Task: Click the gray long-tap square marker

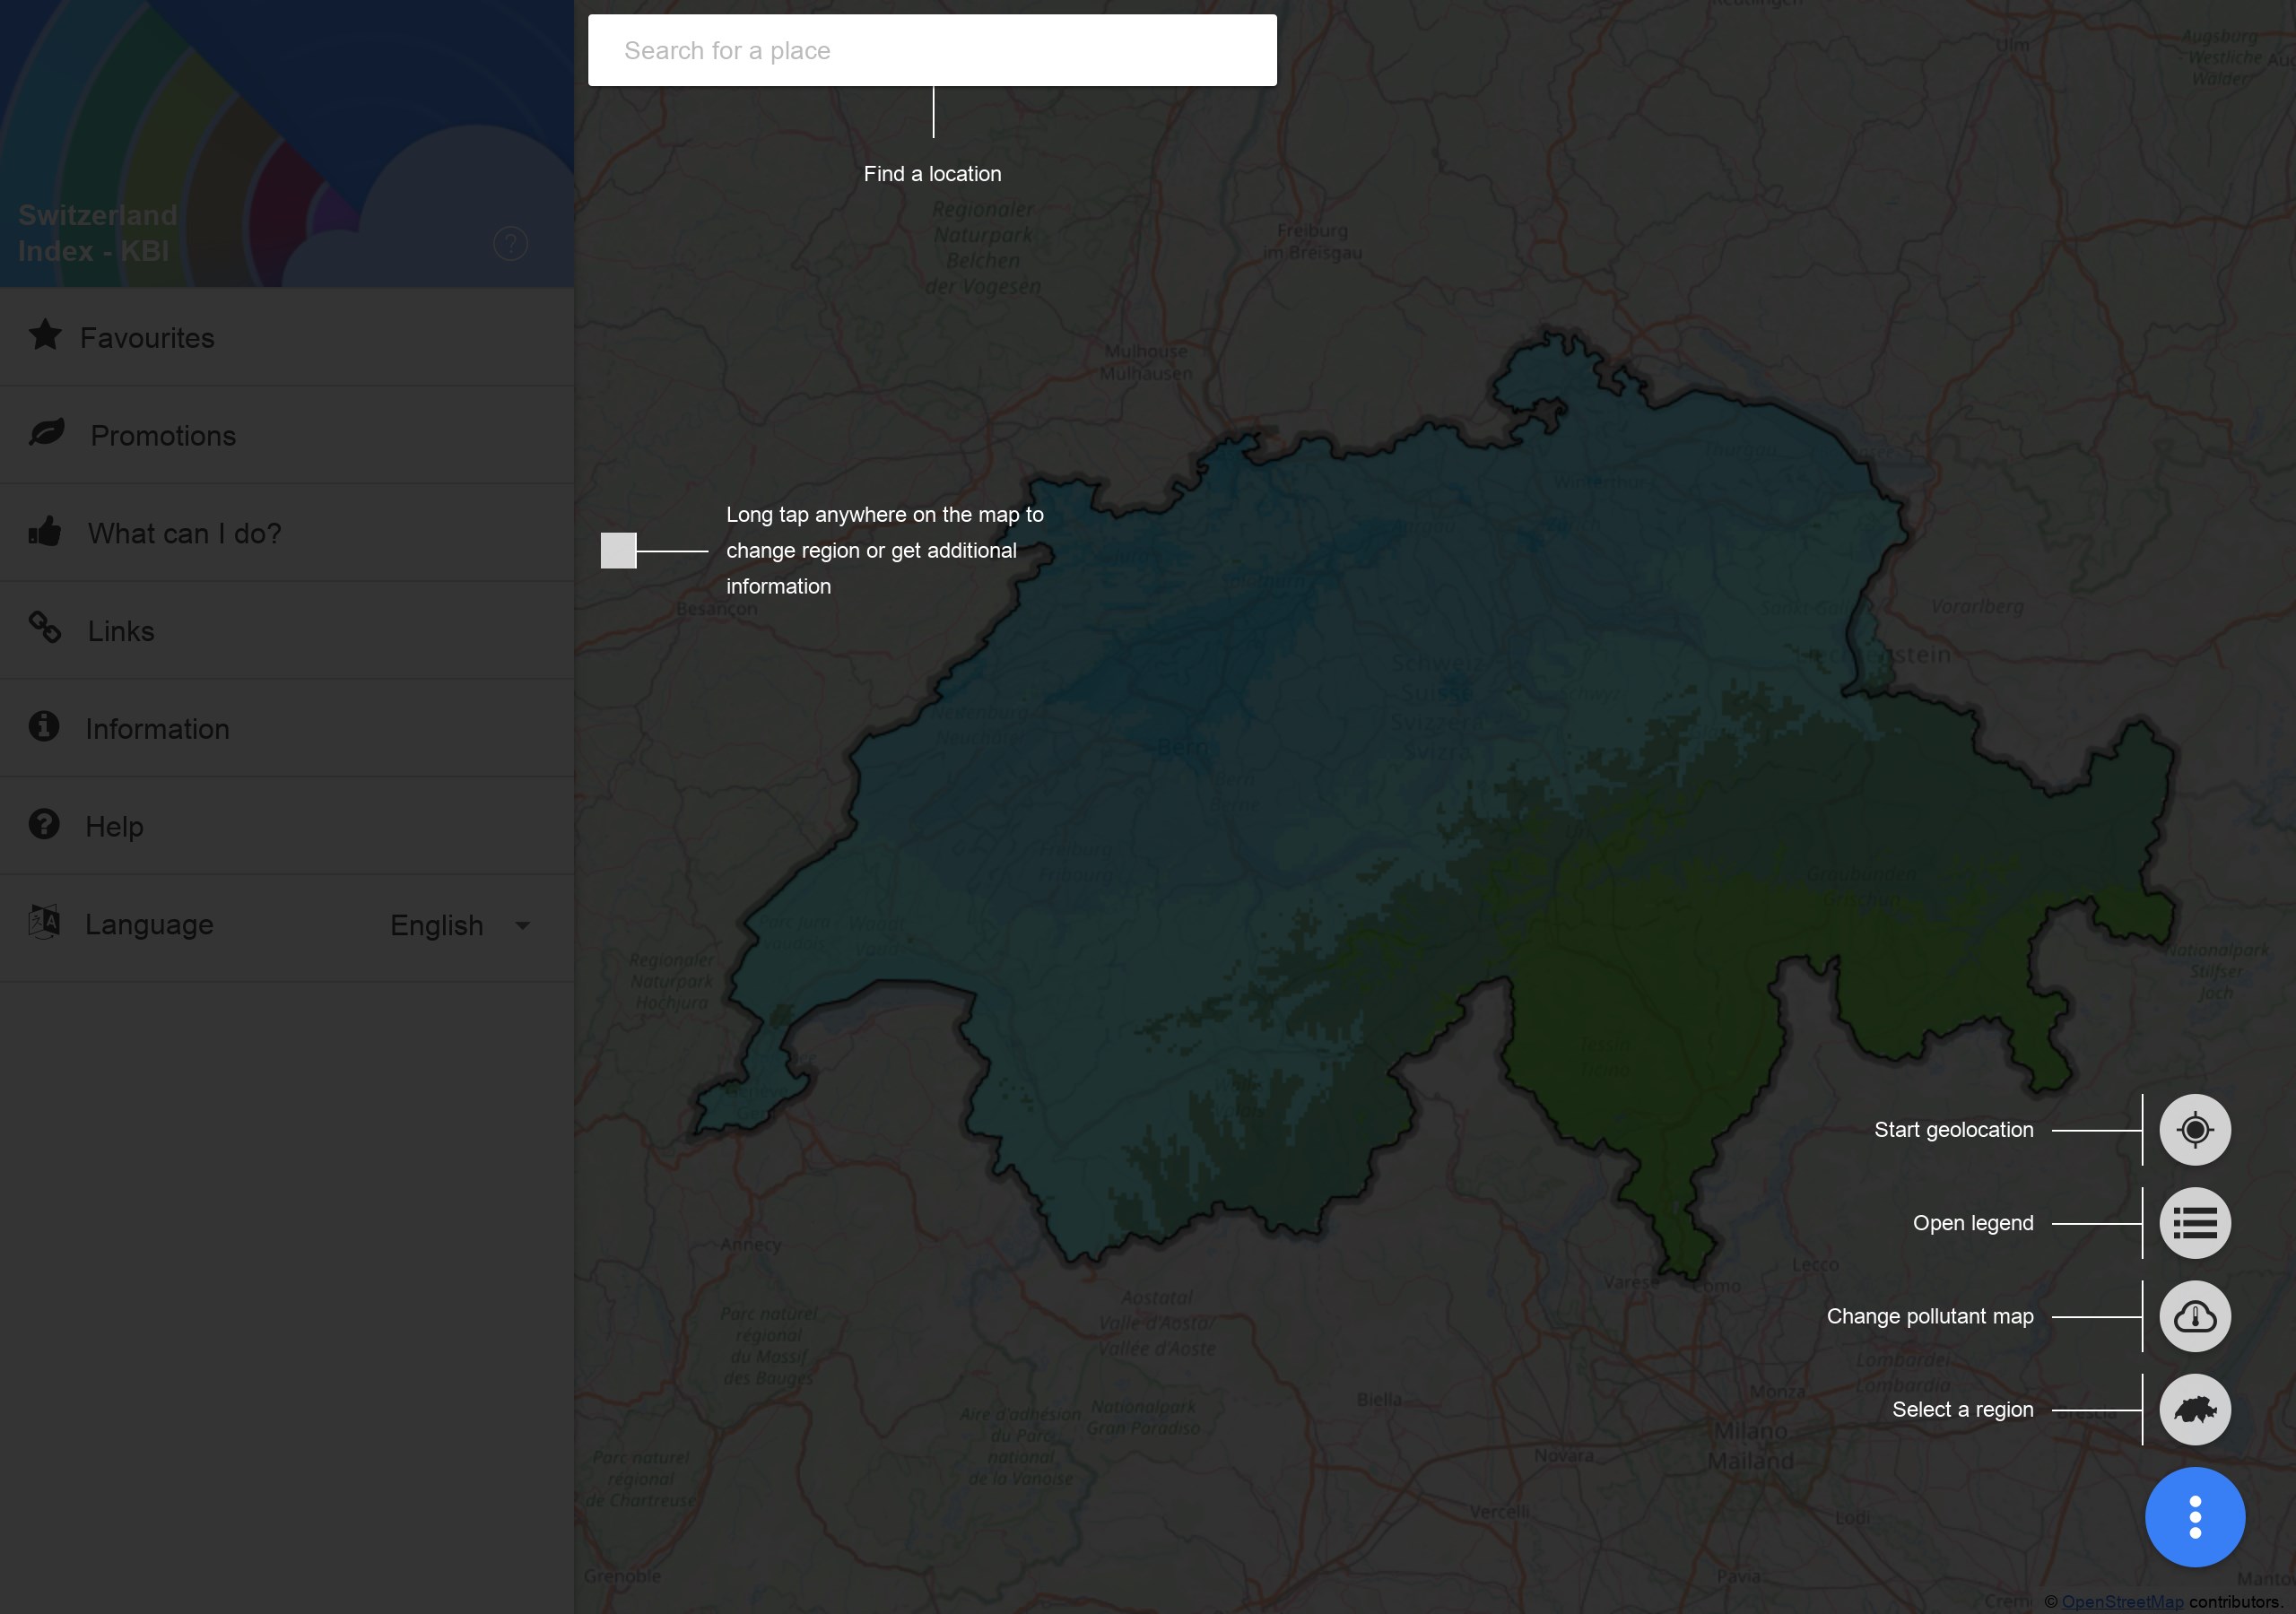Action: pos(618,550)
